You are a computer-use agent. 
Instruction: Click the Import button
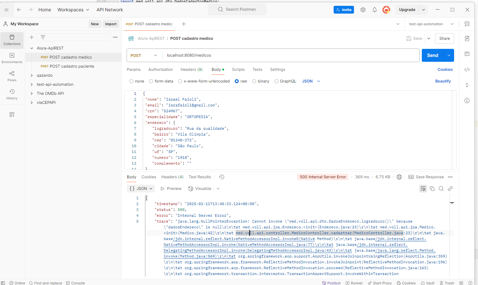pos(111,24)
